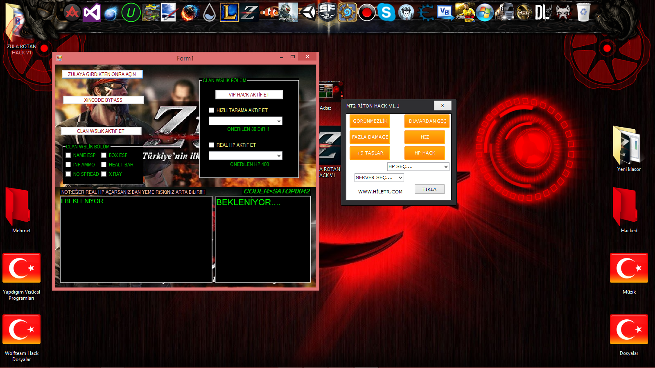Open the SF2 shield game icon
The width and height of the screenshot is (655, 368).
[x=327, y=13]
